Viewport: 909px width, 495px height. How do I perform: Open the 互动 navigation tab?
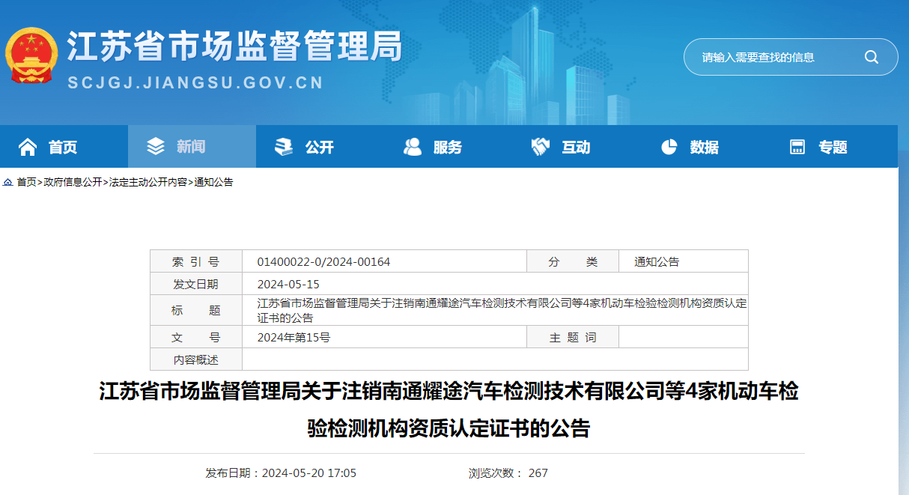click(577, 147)
